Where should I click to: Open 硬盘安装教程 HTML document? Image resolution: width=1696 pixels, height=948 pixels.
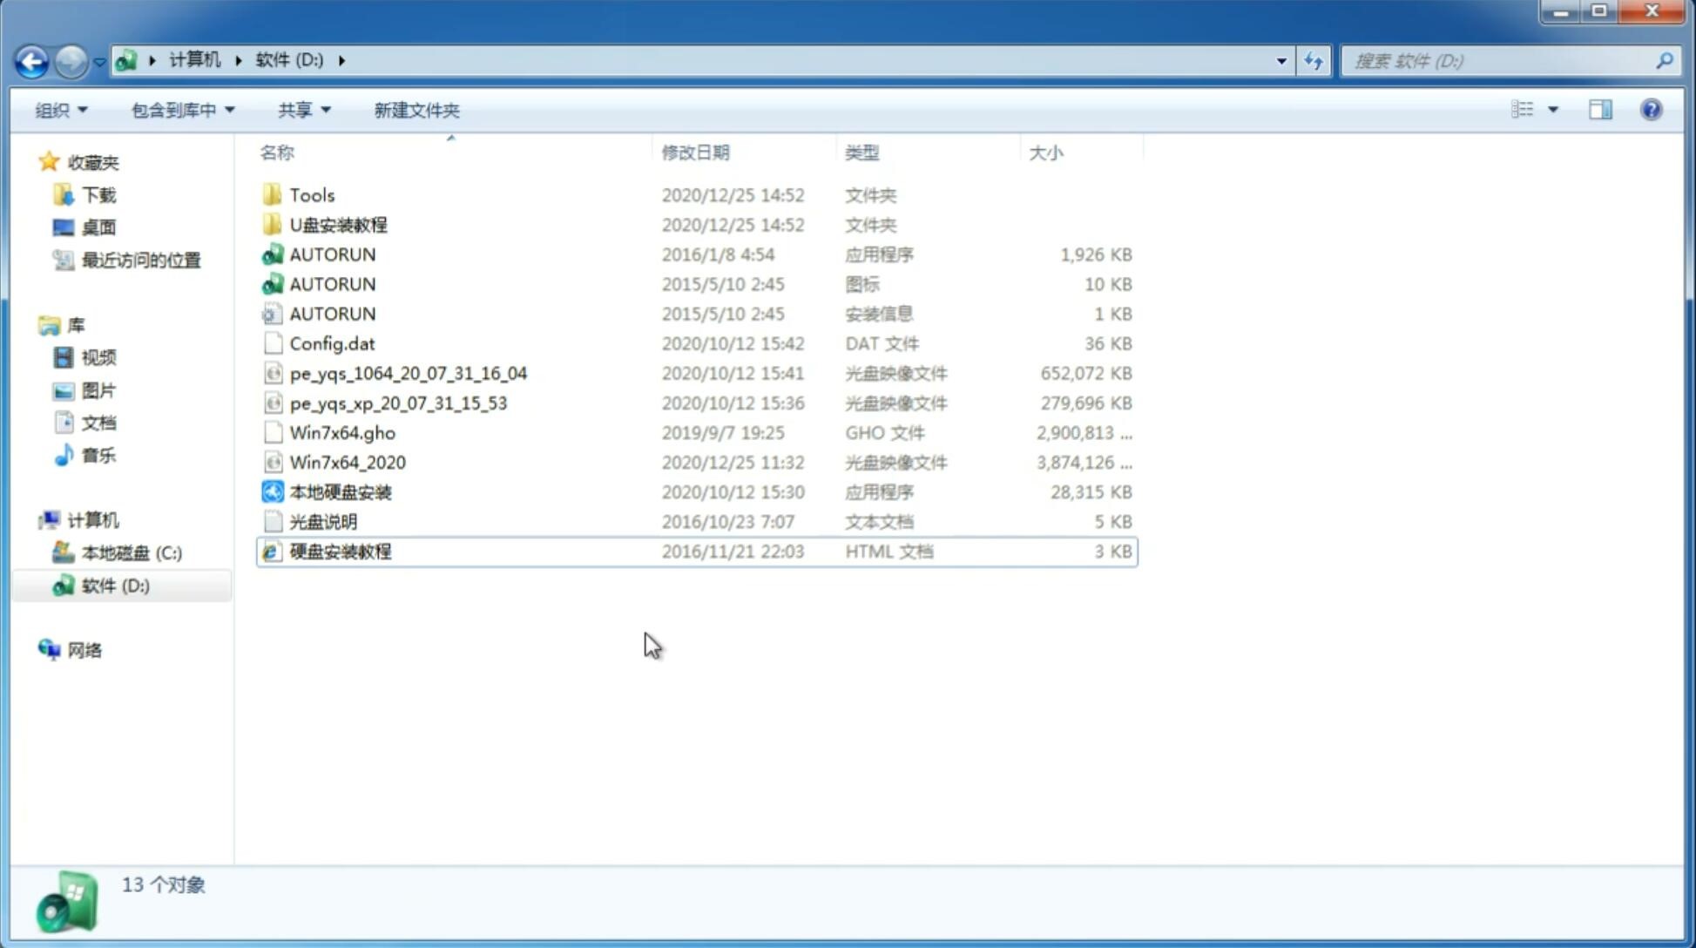click(x=340, y=551)
